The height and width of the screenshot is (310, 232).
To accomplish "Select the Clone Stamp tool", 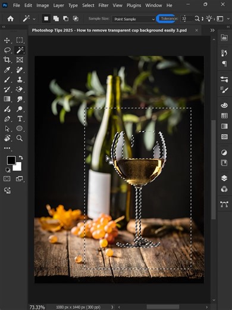I will coord(20,80).
